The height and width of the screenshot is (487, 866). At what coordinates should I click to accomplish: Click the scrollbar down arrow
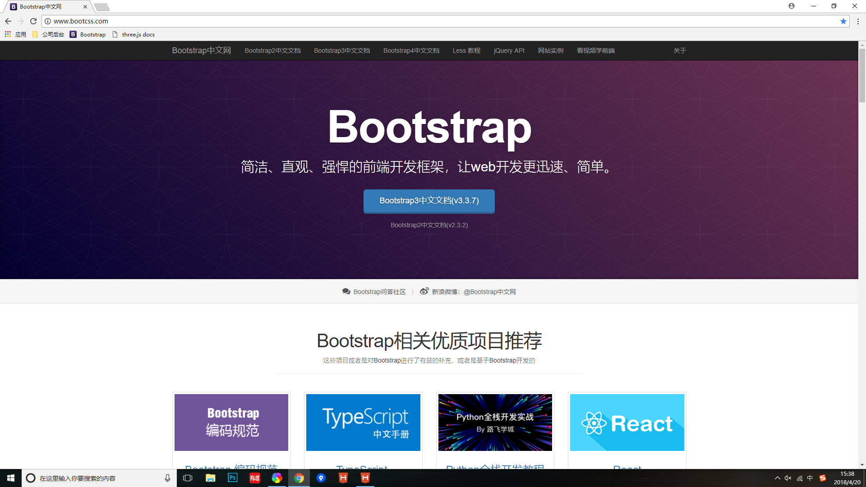(862, 465)
